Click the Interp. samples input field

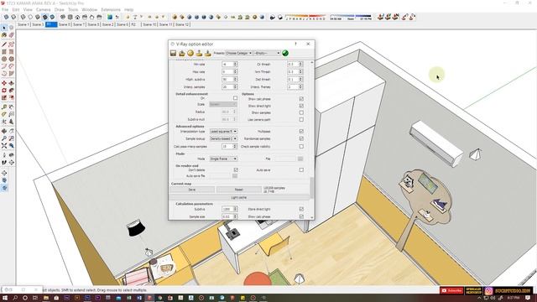tap(227, 87)
